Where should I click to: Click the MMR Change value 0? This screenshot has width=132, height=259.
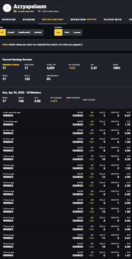(67, 101)
